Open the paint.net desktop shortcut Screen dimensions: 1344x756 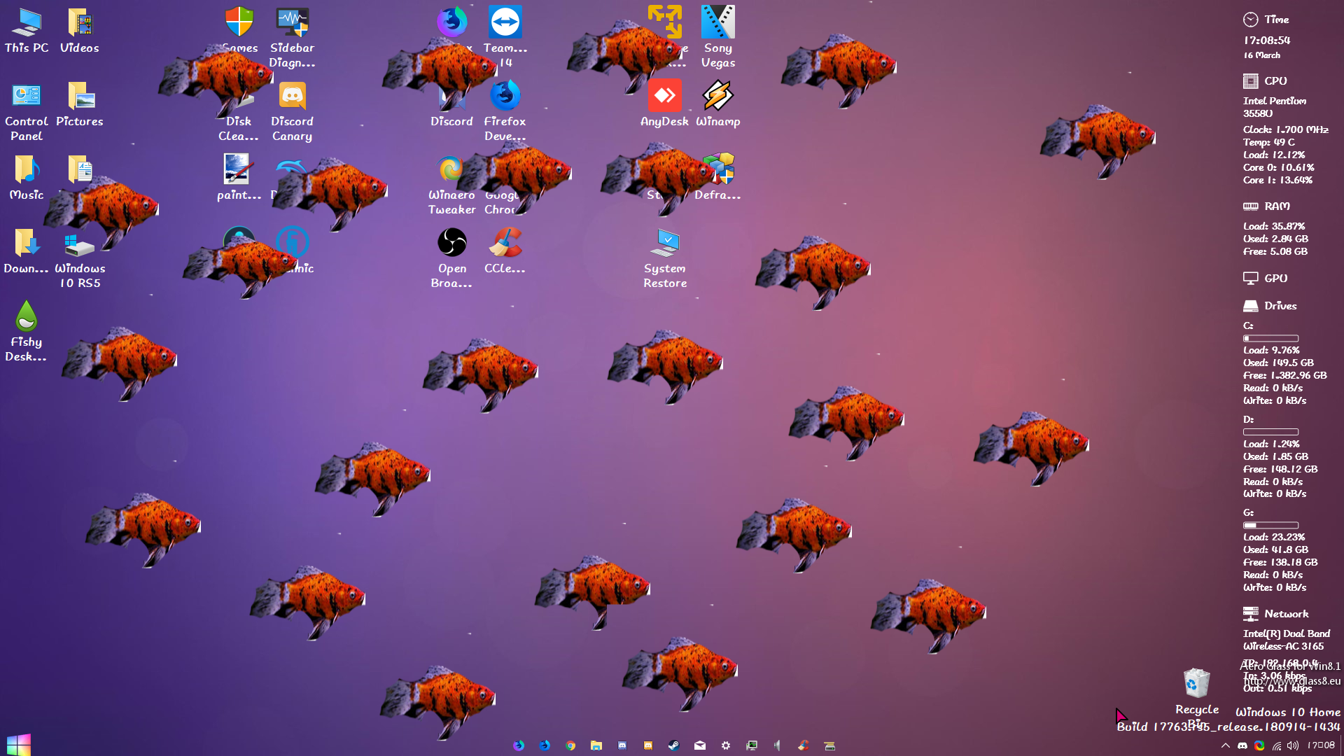pos(239,178)
